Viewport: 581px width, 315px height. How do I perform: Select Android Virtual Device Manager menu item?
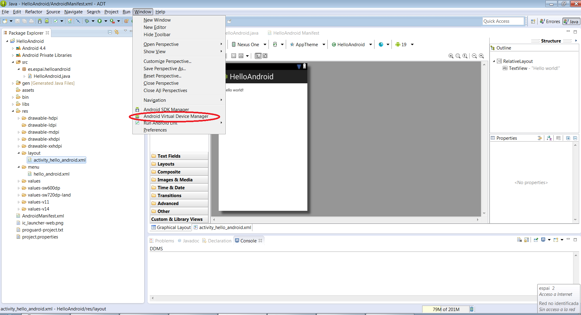click(x=176, y=116)
